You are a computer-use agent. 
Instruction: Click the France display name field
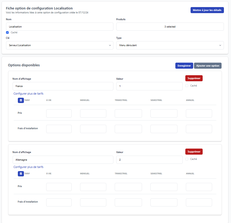coord(63,86)
